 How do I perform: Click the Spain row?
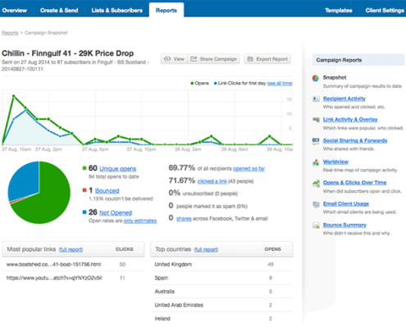(x=221, y=278)
